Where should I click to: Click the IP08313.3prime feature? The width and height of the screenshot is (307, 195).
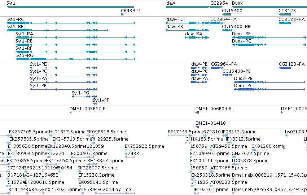click(225, 136)
